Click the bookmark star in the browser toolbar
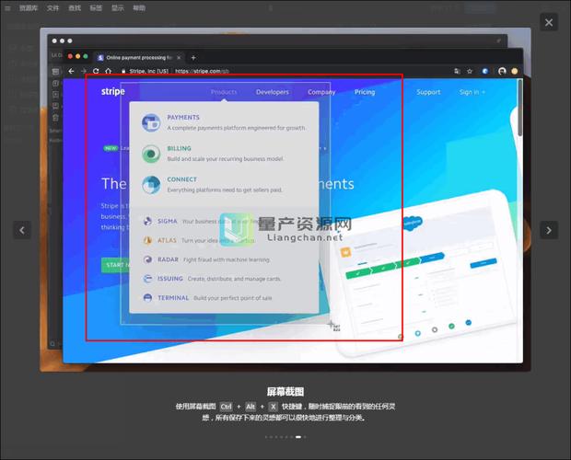Screen dimensions: 571x460 tap(470, 71)
